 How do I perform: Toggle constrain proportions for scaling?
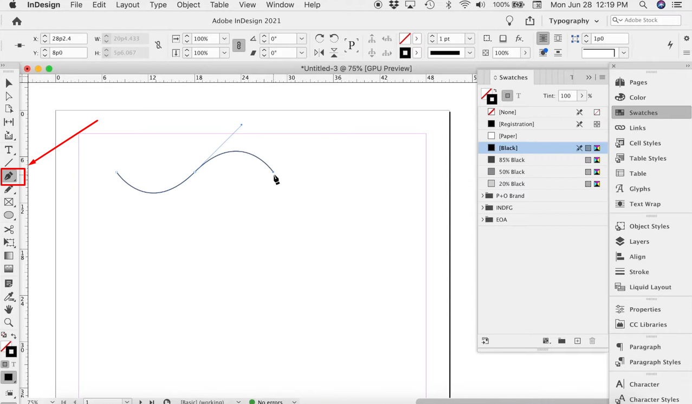point(238,45)
